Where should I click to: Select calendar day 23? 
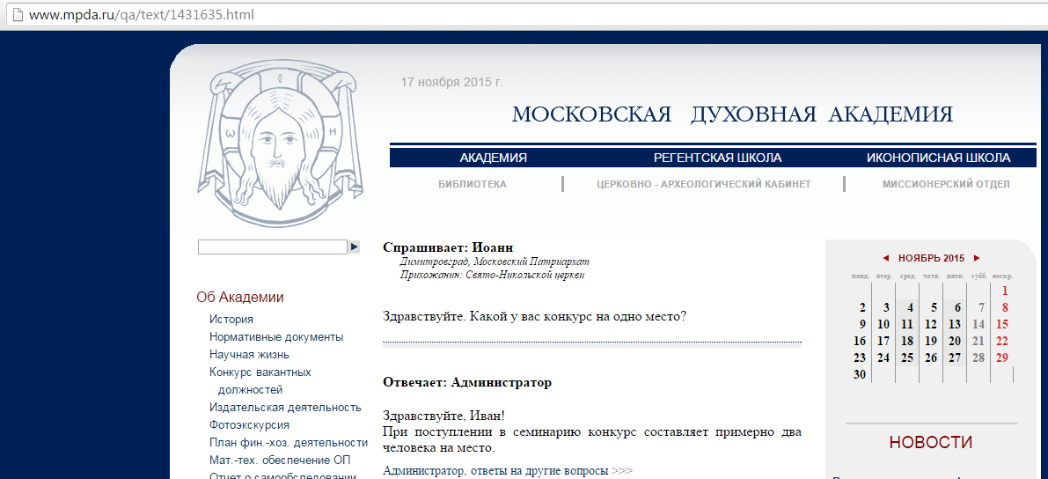pos(861,357)
